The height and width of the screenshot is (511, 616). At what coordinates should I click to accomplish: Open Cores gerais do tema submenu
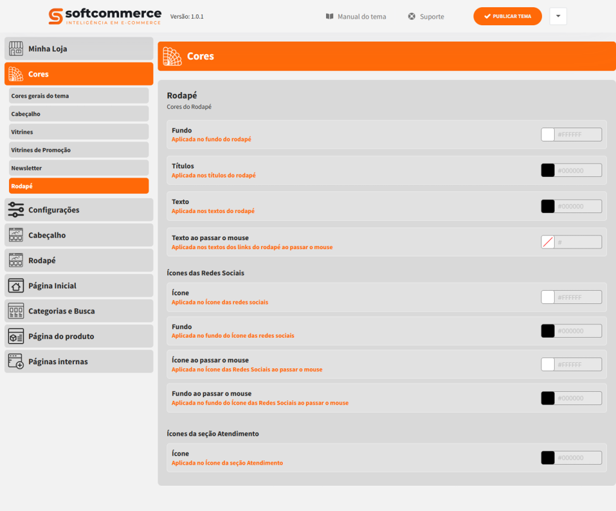click(79, 96)
